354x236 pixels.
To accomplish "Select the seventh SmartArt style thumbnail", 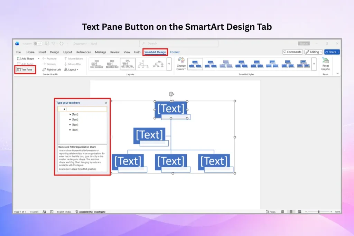I will [288, 64].
